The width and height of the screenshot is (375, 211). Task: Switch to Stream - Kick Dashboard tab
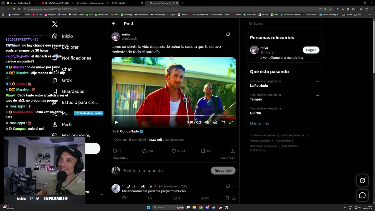point(22,3)
